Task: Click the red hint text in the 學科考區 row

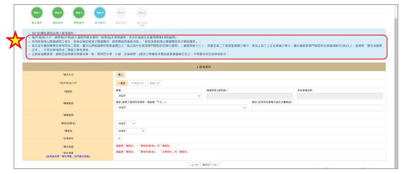Action: coord(143,146)
